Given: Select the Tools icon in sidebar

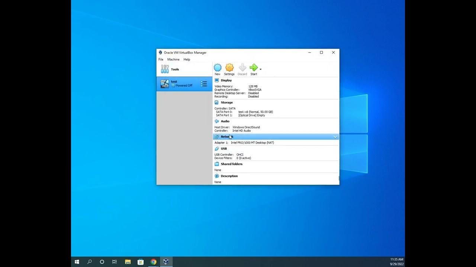Looking at the screenshot, I should (165, 69).
